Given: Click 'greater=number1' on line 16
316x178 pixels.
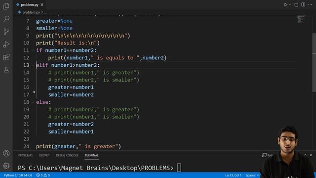Looking at the screenshot, I should [71, 87].
